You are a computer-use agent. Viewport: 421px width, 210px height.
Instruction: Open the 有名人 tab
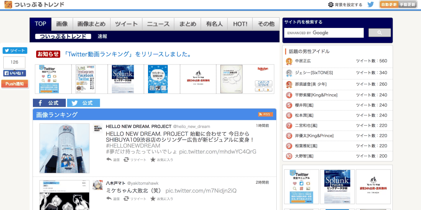click(x=214, y=24)
